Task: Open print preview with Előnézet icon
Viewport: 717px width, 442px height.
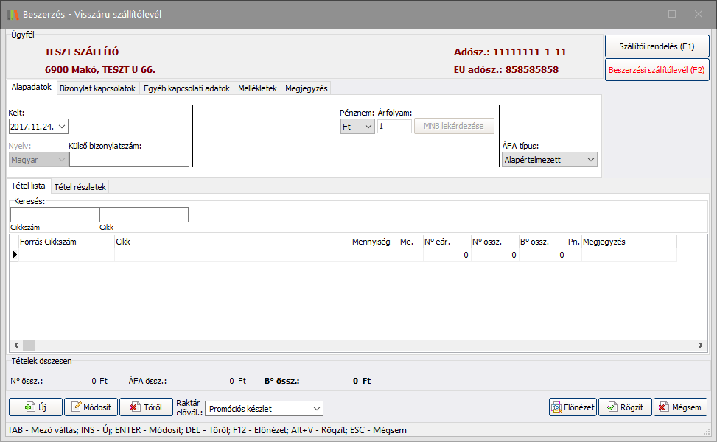Action: tap(559, 407)
